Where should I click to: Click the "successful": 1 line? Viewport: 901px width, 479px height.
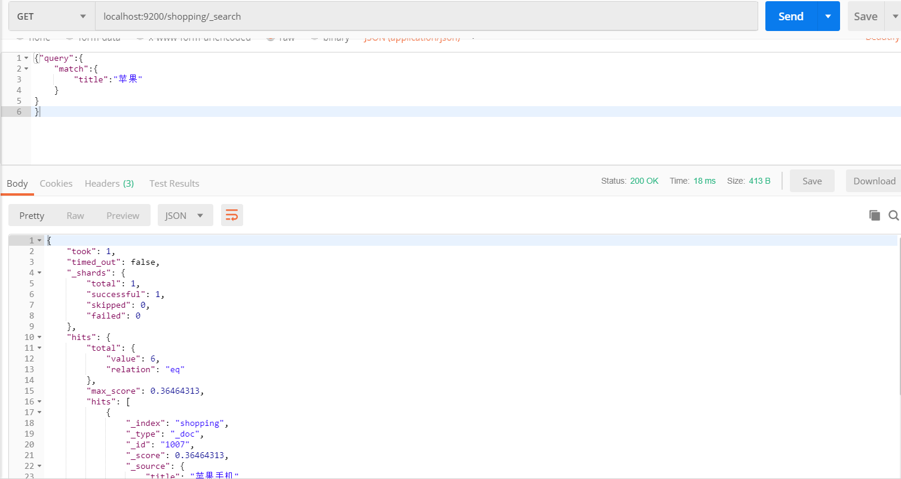pyautogui.click(x=125, y=294)
